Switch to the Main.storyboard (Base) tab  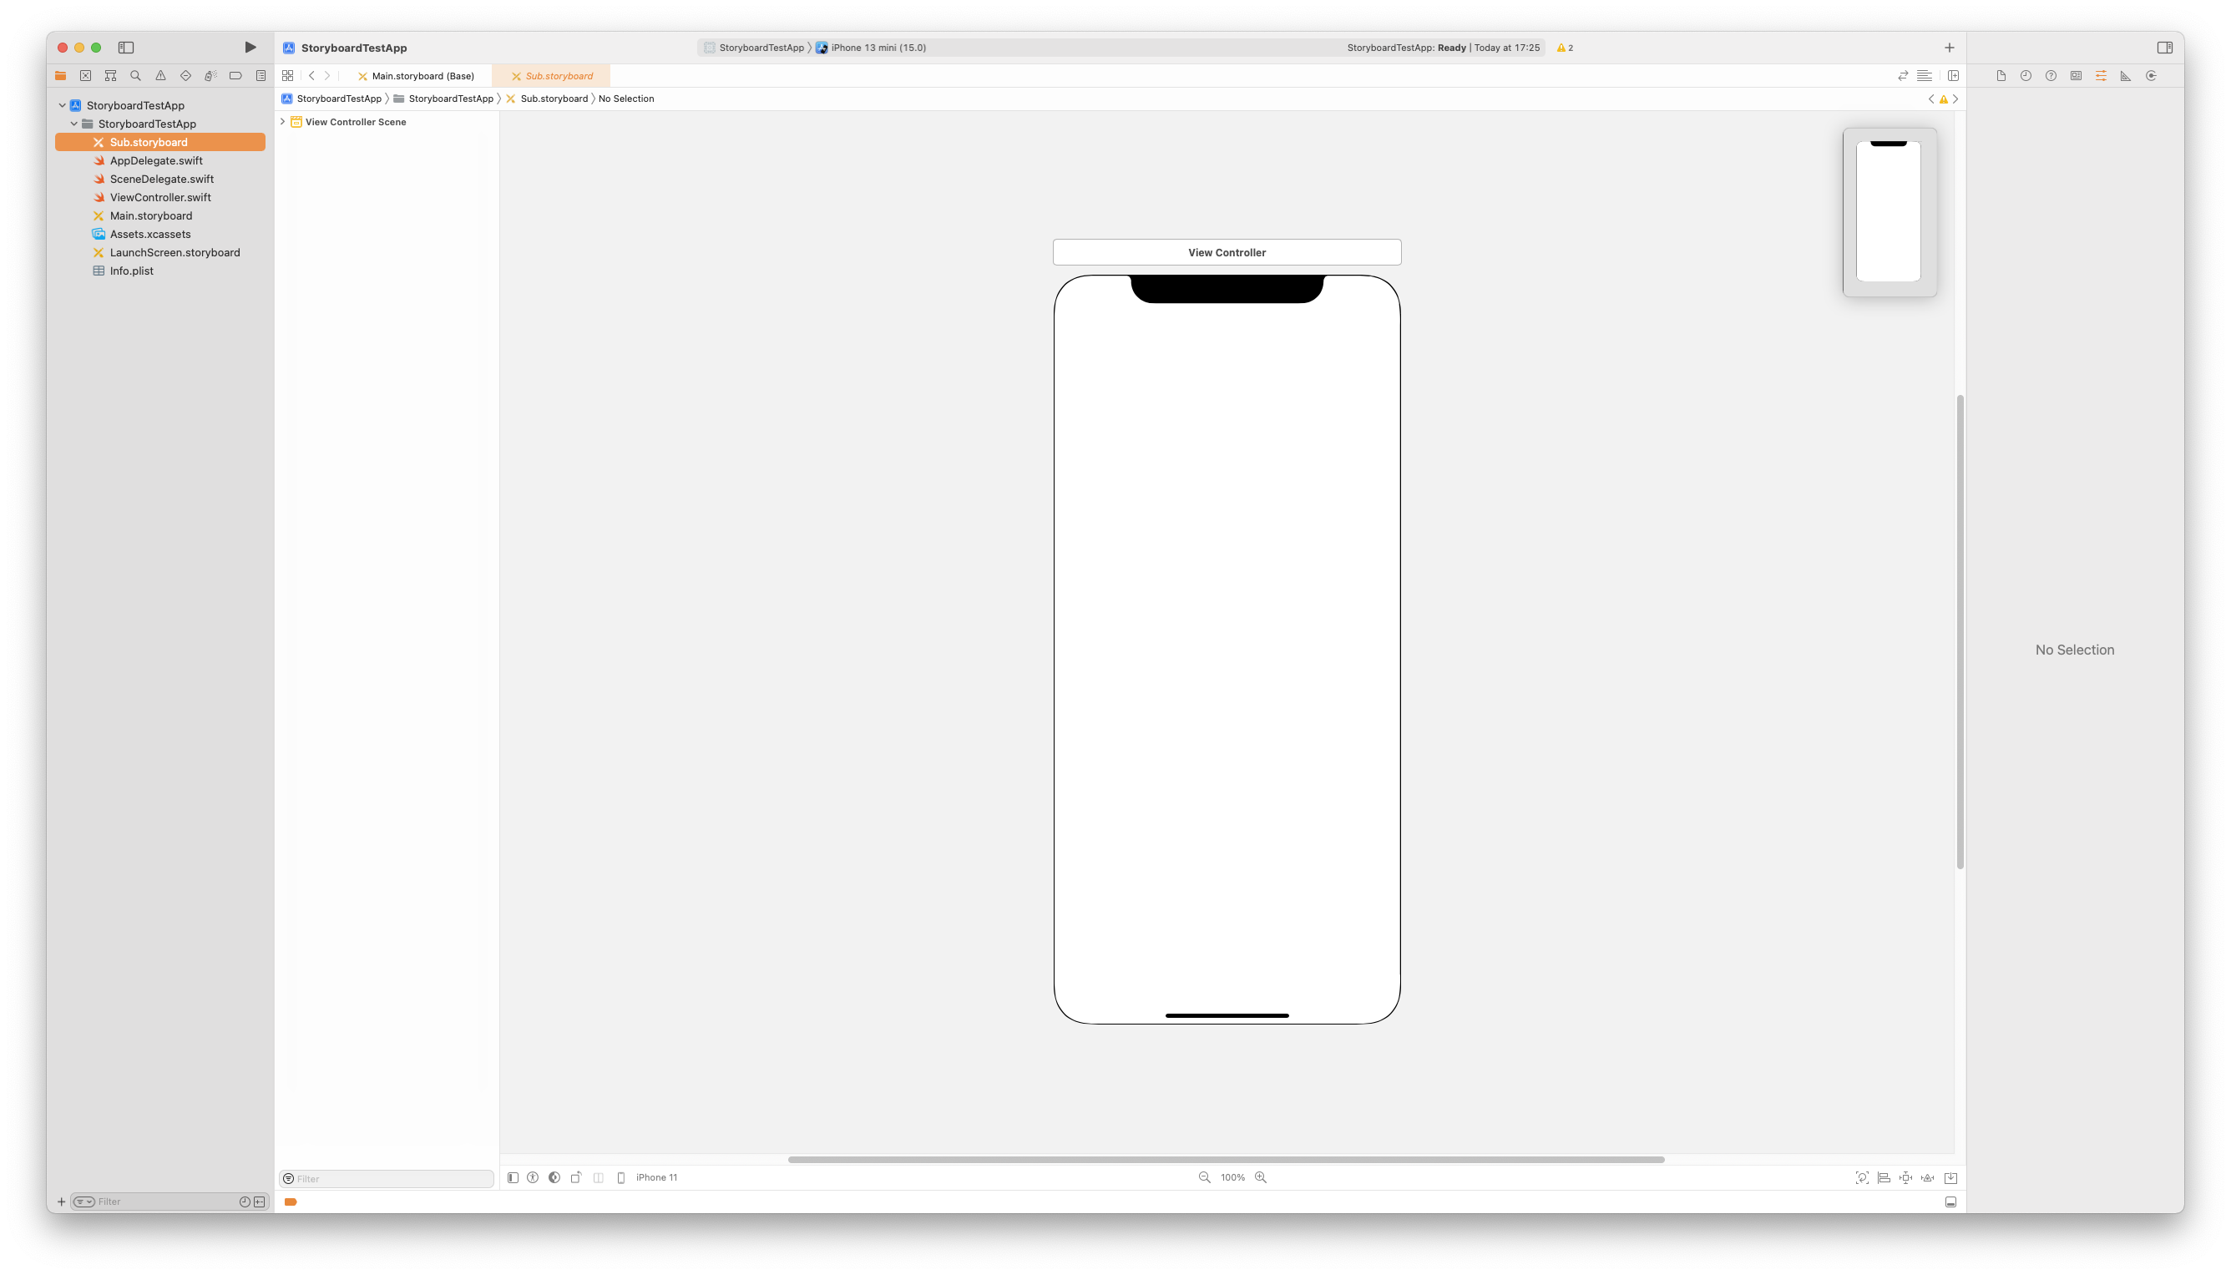[422, 76]
